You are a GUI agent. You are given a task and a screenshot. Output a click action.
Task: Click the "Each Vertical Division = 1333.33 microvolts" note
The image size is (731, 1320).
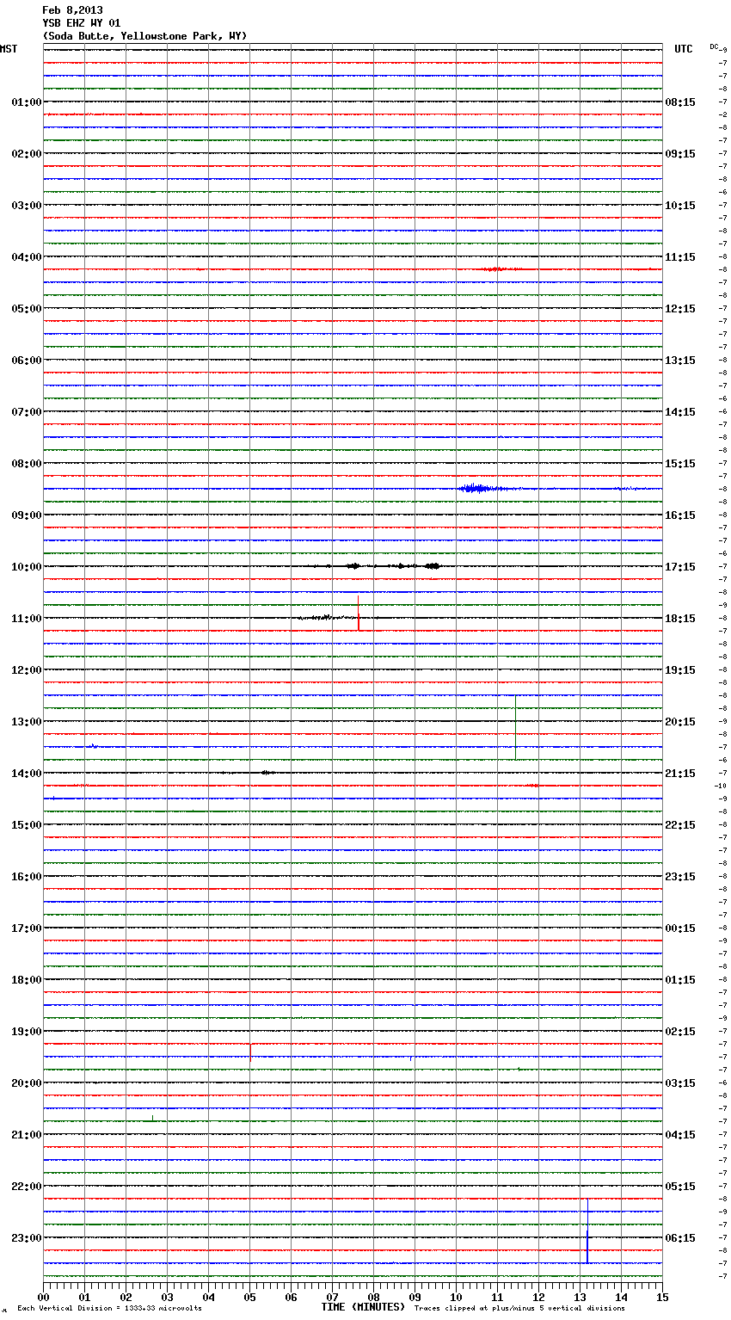point(109,1309)
